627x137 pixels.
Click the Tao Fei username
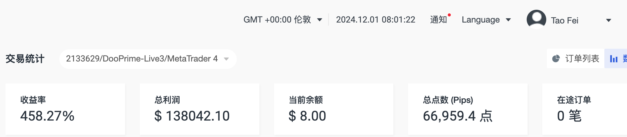click(x=565, y=20)
